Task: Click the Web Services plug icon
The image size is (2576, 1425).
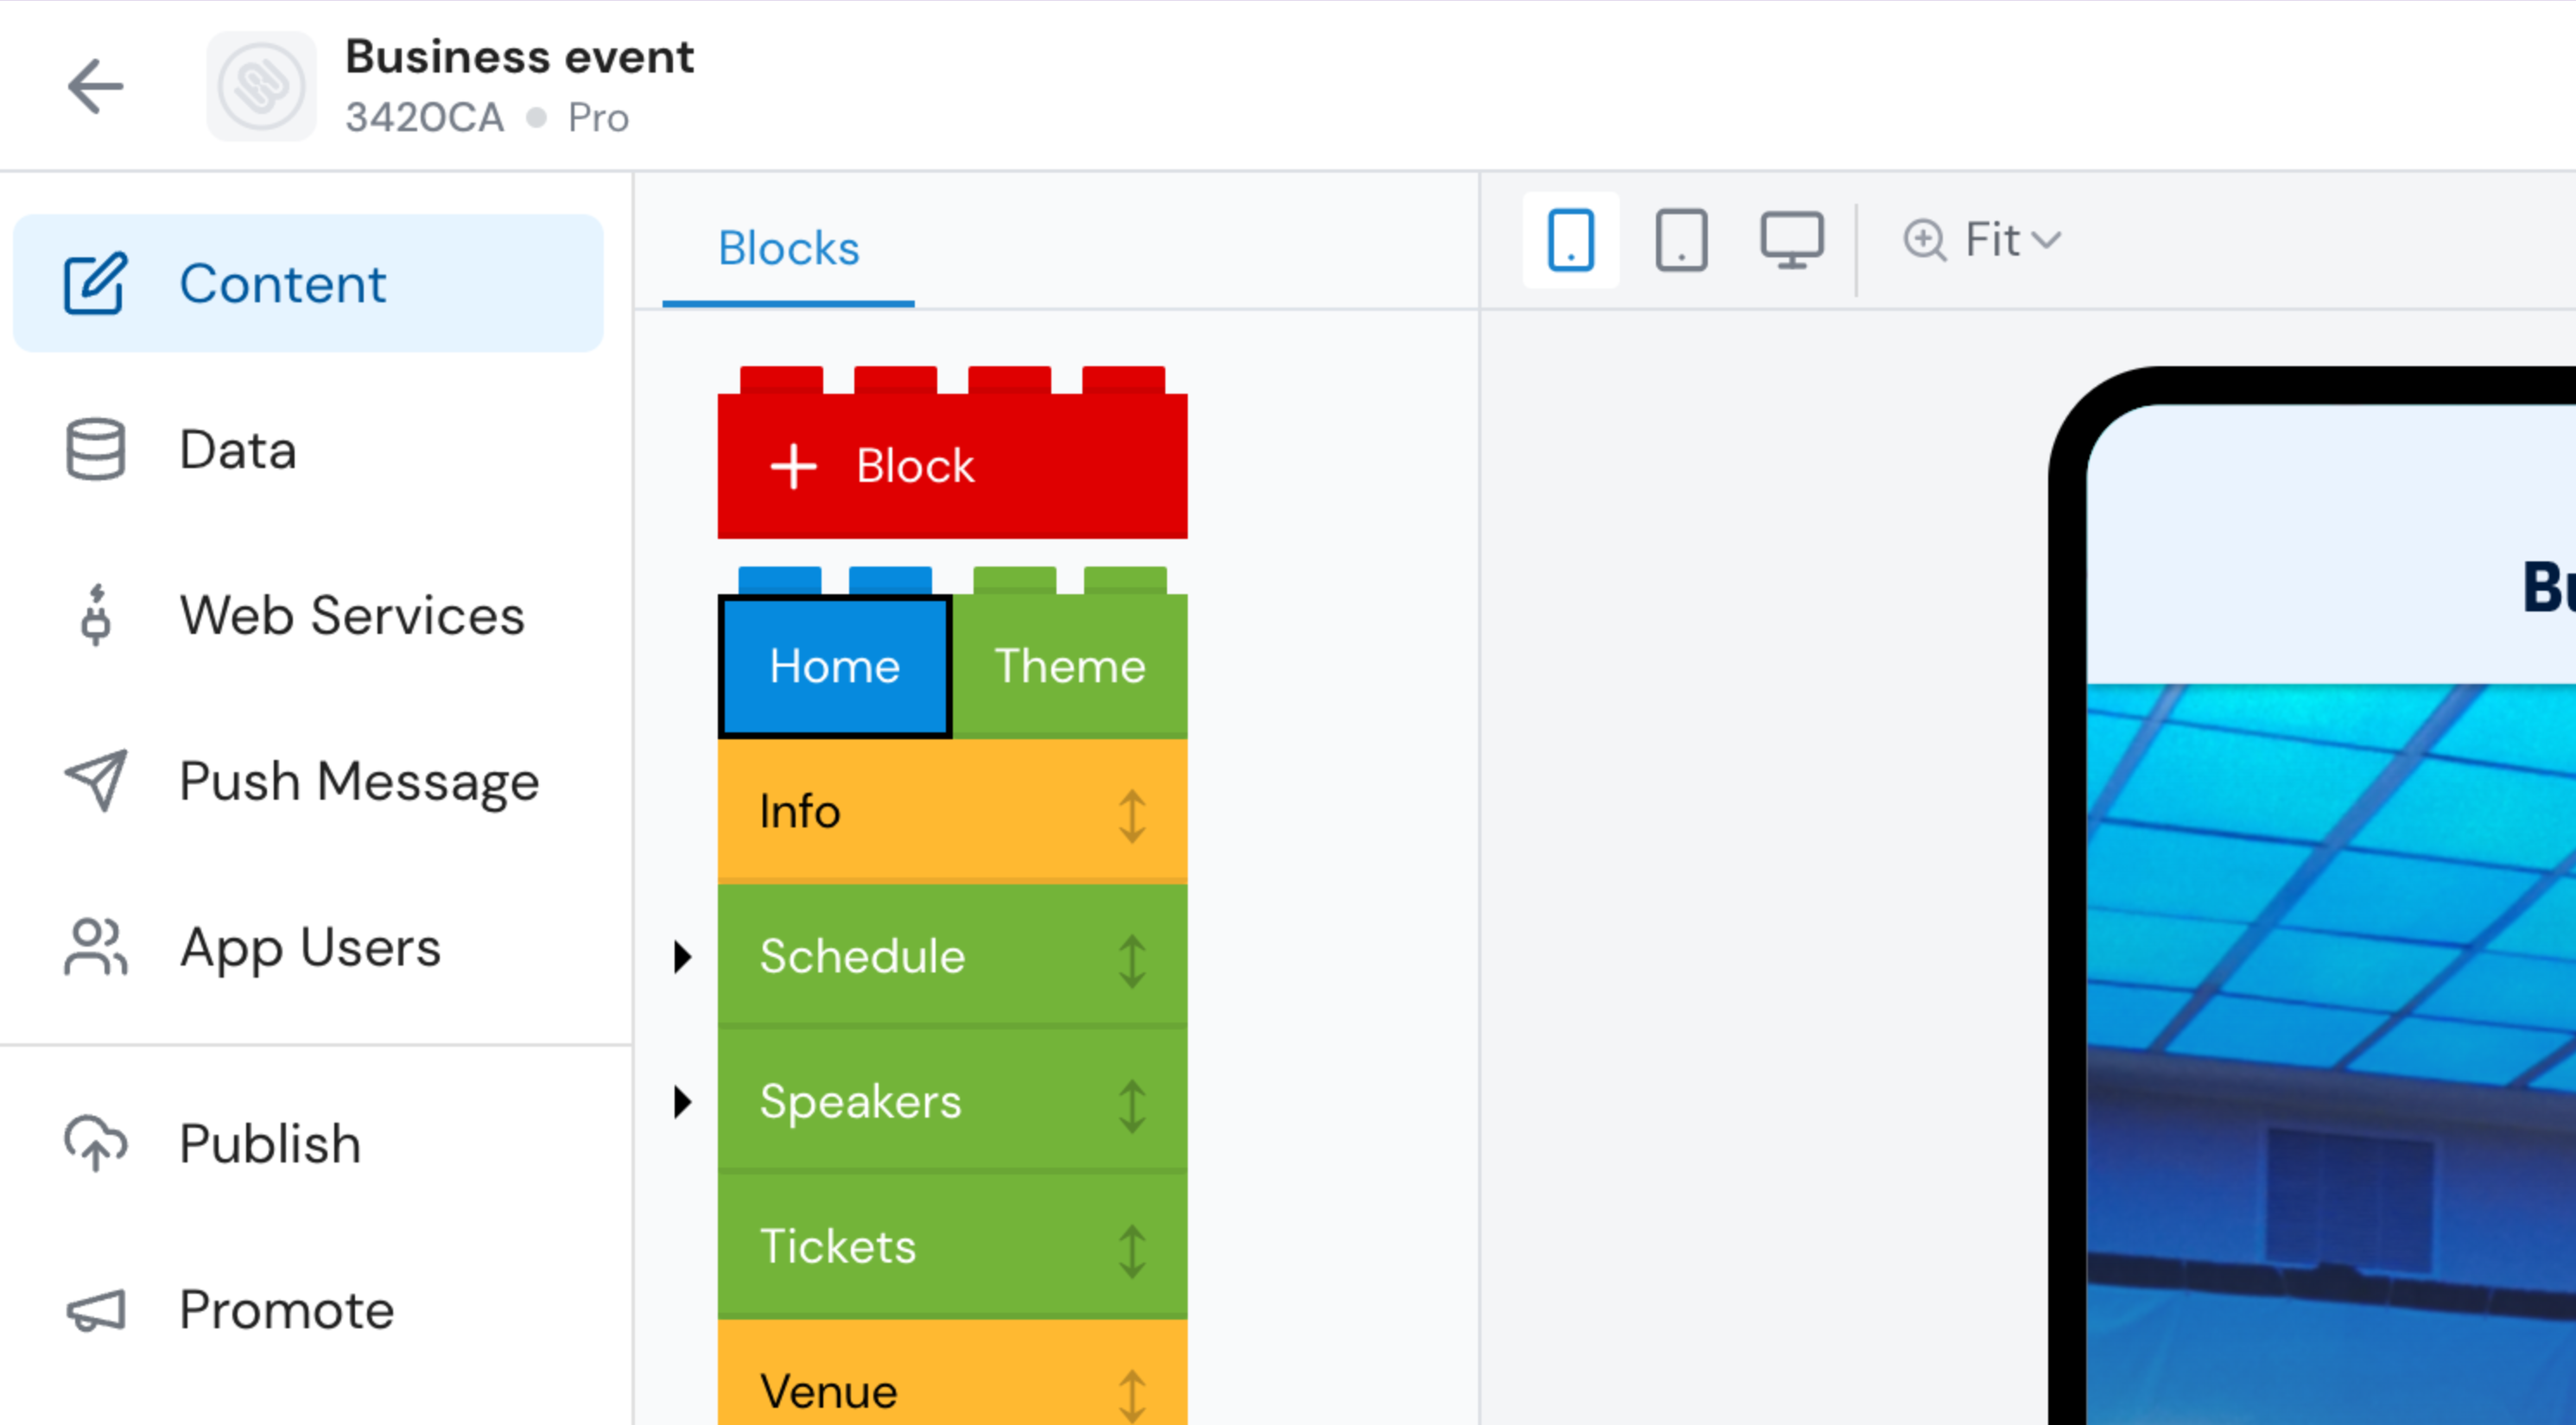Action: click(96, 615)
